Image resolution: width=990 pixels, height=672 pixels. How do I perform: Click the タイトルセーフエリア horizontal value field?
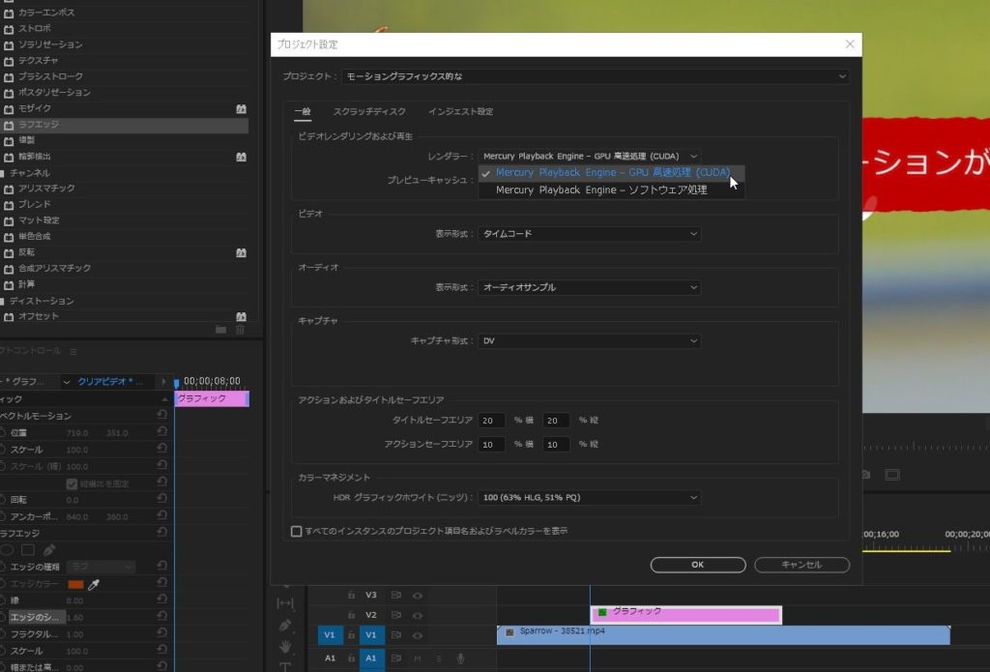[x=491, y=421]
